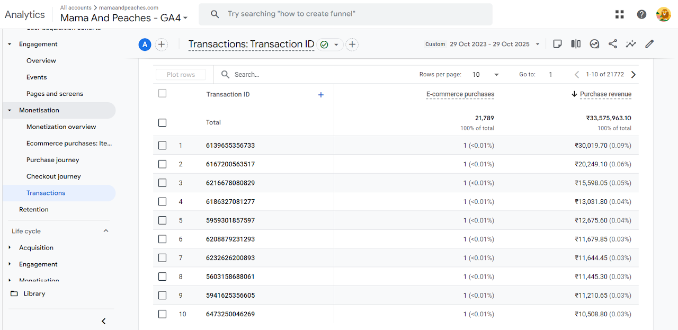Click the green report status check icon

tap(324, 44)
